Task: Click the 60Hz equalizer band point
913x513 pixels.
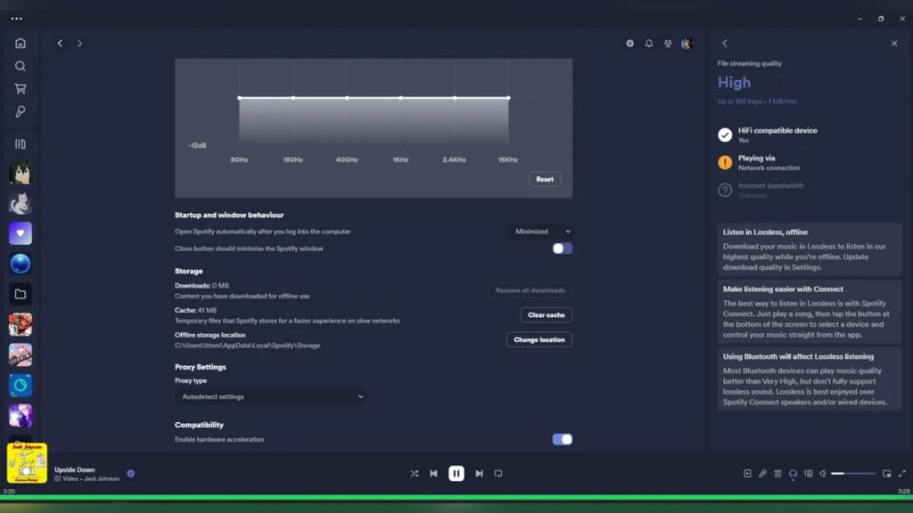Action: [x=239, y=98]
